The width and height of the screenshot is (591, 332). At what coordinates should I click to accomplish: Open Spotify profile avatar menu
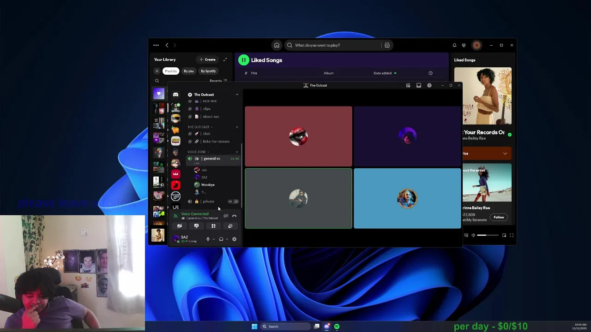pos(476,45)
